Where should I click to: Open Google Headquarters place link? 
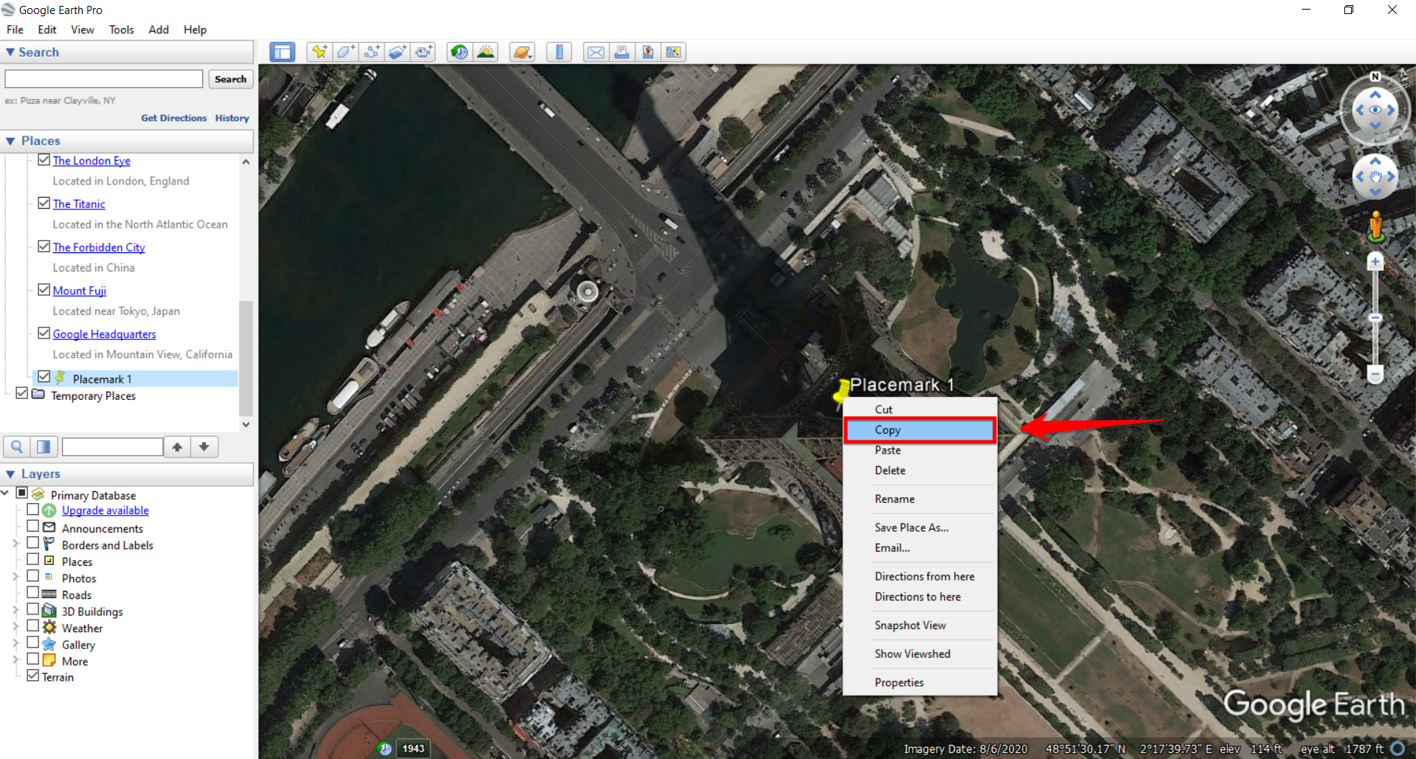point(104,334)
